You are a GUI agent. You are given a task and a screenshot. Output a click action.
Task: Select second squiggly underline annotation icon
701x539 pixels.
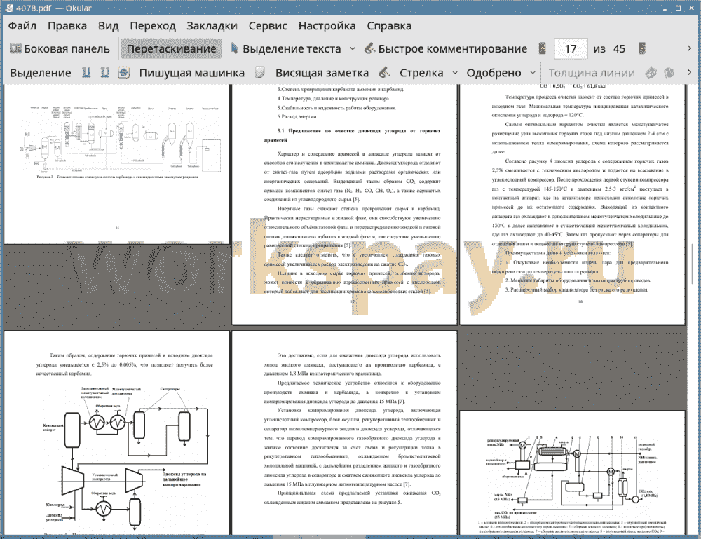(x=104, y=73)
